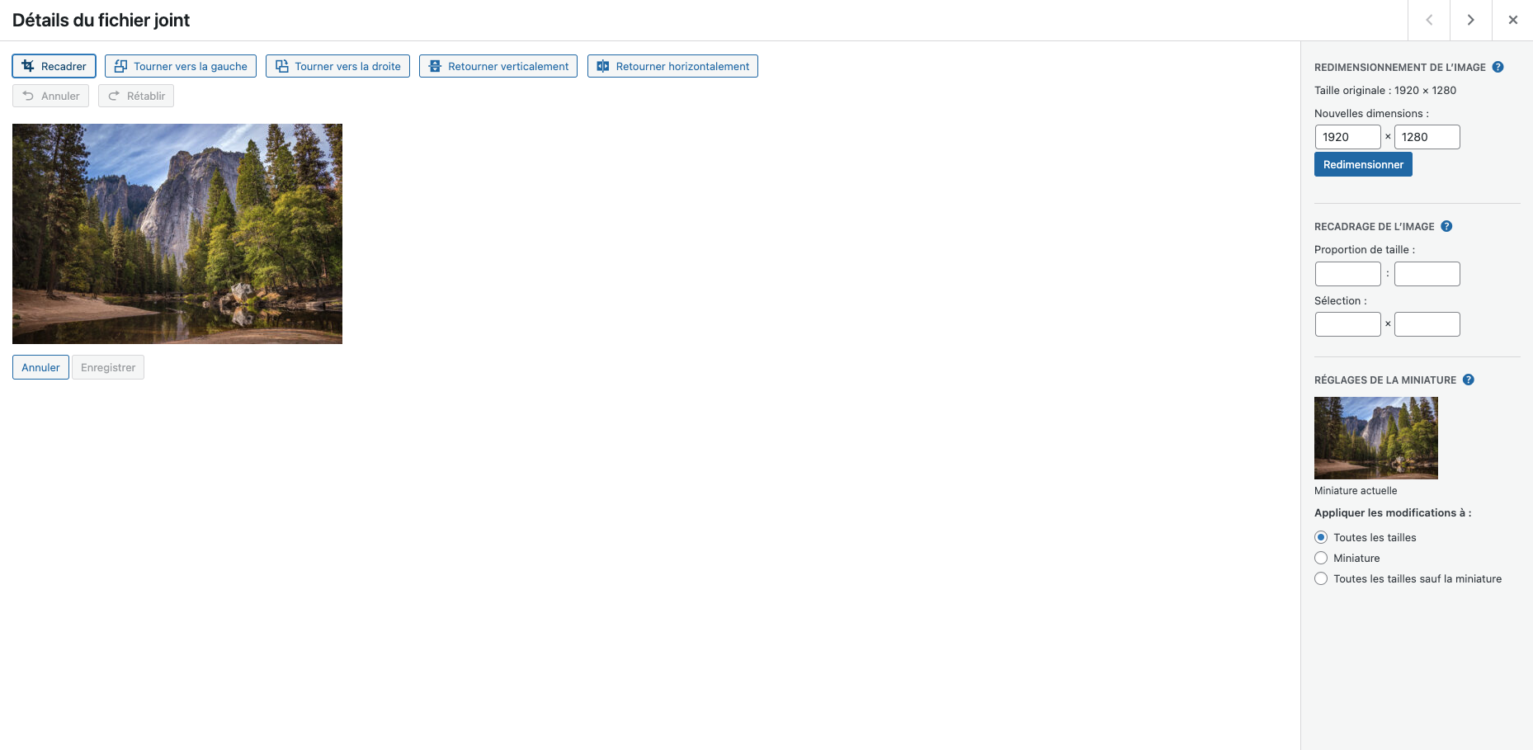Go to next attachment with right chevron
This screenshot has height=750, width=1533.
point(1470,20)
